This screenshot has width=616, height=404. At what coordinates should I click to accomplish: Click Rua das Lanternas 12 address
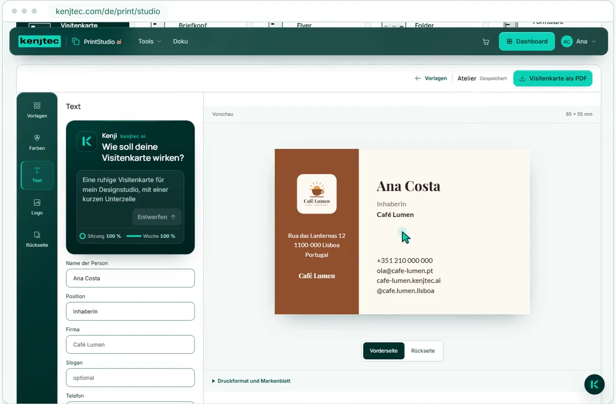[x=317, y=236]
